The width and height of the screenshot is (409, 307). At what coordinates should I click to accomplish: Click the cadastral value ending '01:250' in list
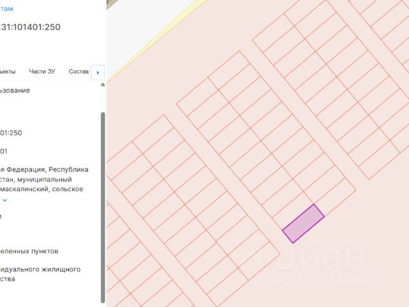[x=11, y=132]
